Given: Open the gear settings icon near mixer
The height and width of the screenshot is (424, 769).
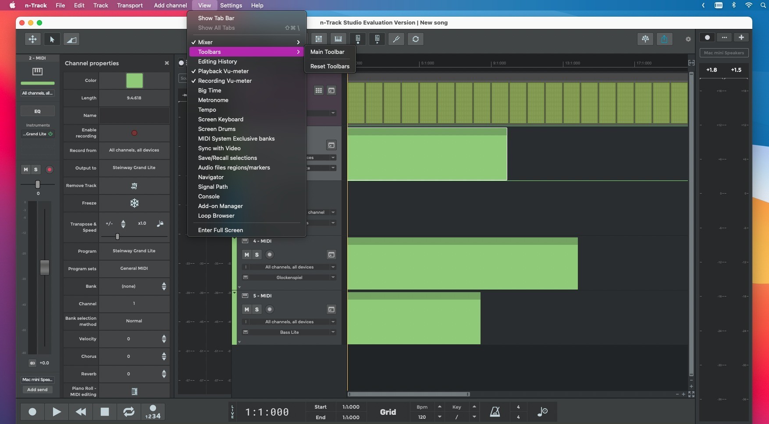Looking at the screenshot, I should 688,39.
